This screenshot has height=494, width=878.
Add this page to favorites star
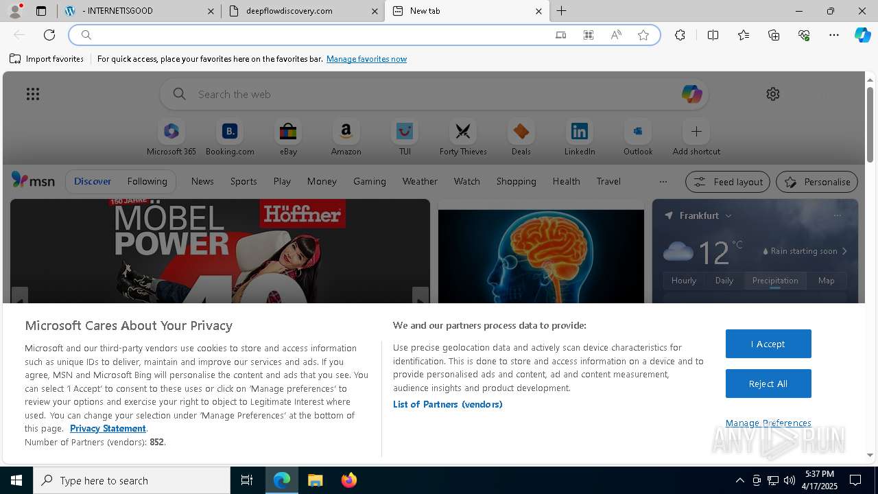point(643,35)
